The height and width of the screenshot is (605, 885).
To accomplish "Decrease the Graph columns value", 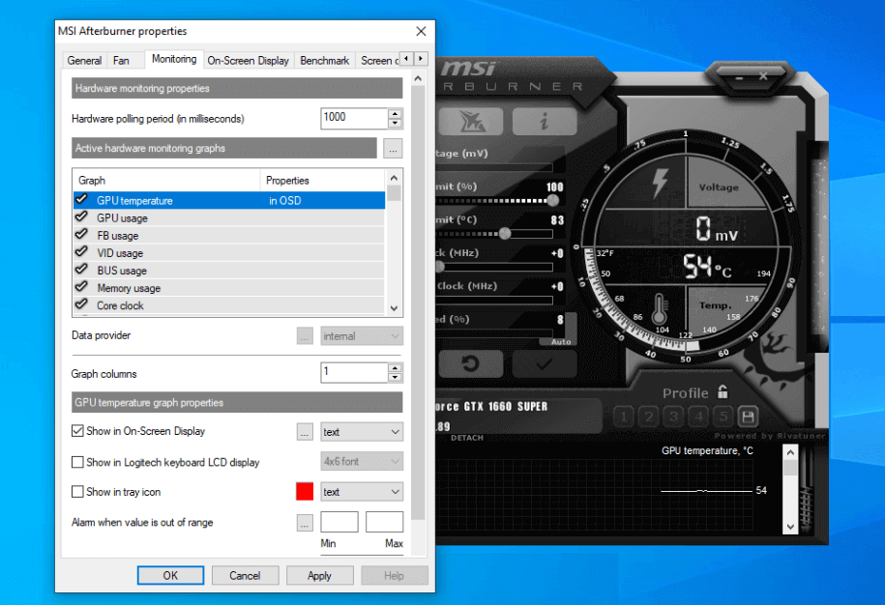I will point(395,377).
